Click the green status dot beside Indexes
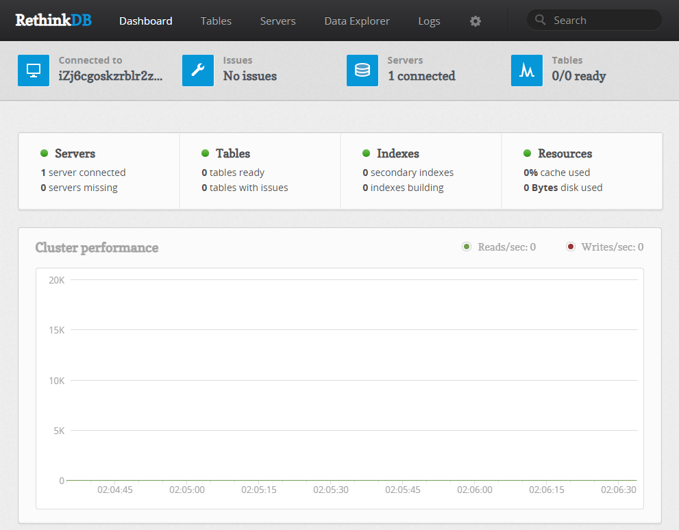Screen dimensions: 679x530 click(367, 153)
